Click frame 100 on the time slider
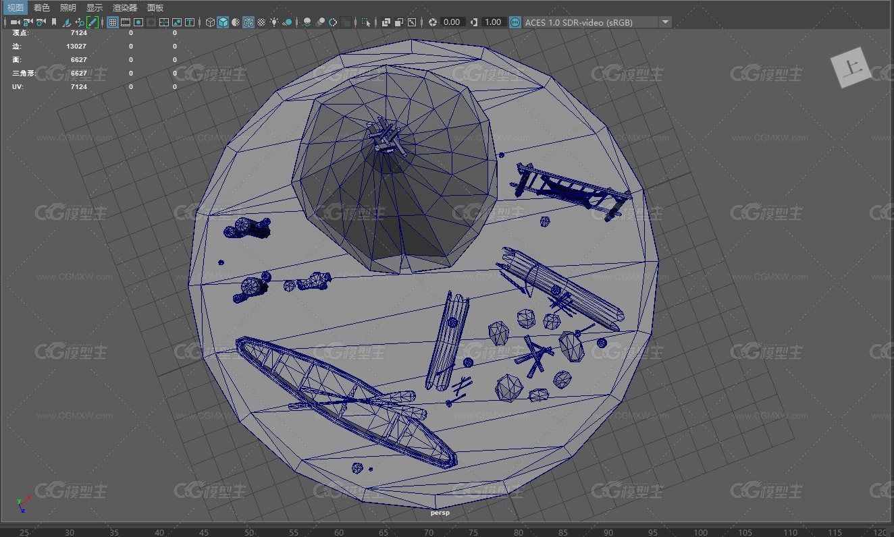 pyautogui.click(x=701, y=532)
